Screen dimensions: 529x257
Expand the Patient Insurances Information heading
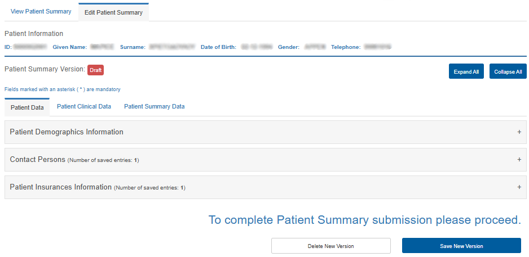(61, 187)
